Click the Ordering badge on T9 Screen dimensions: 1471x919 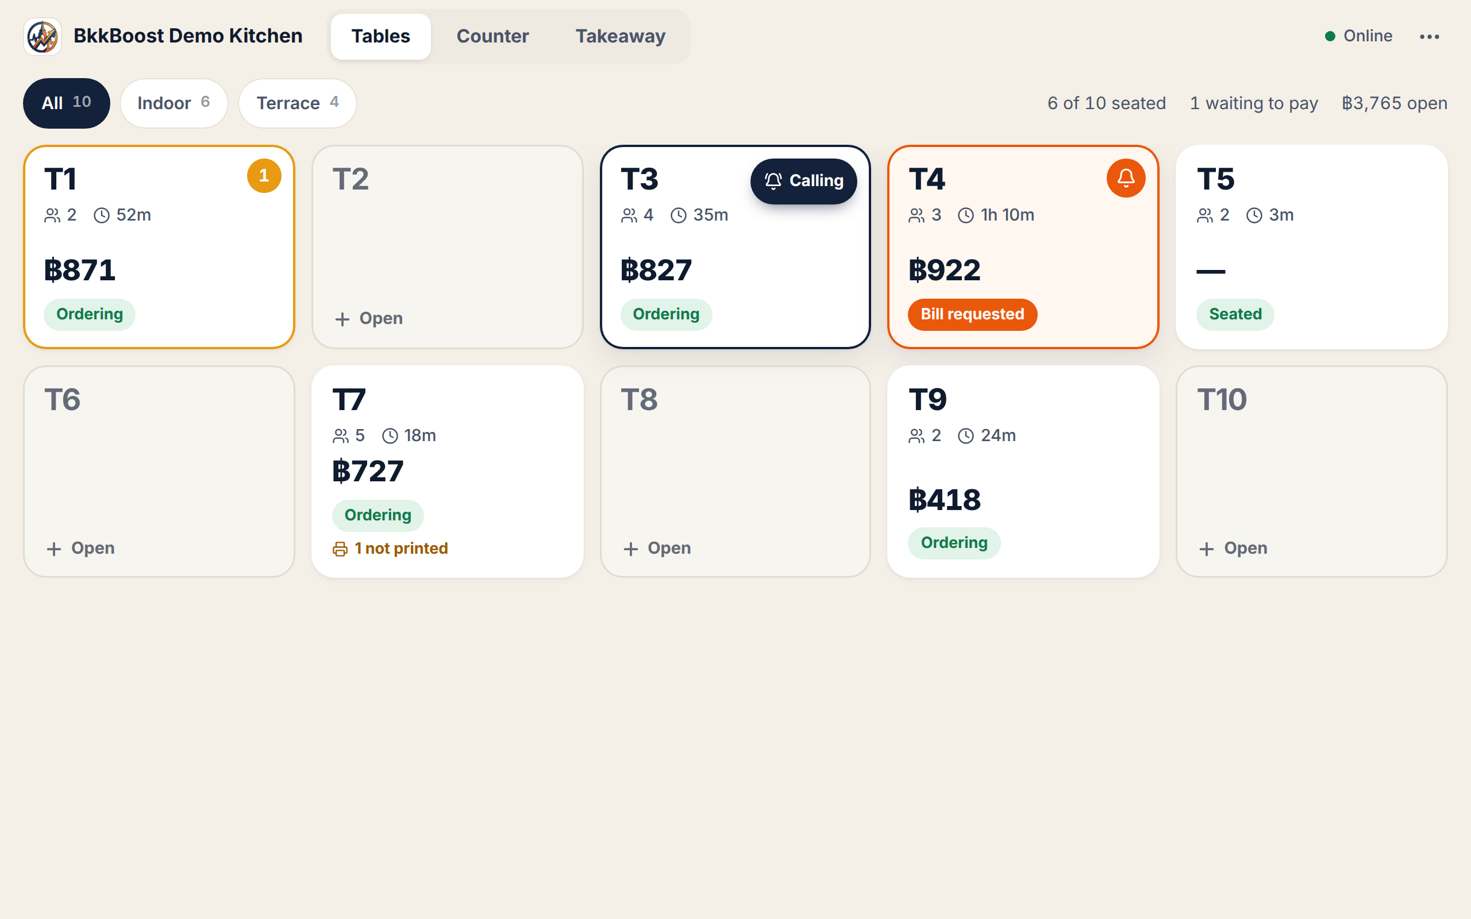(954, 543)
